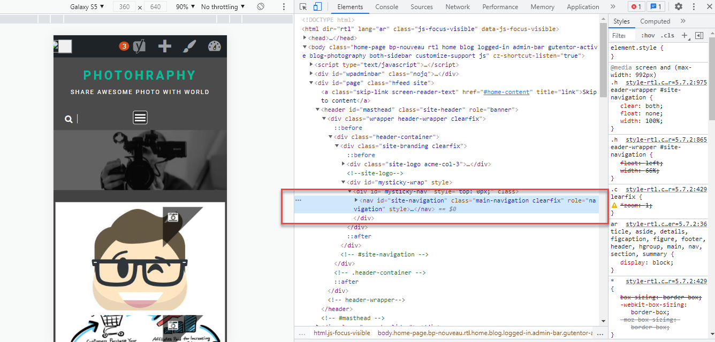This screenshot has height=342, width=715.
Task: Click the Styles Filter input
Action: pos(623,36)
